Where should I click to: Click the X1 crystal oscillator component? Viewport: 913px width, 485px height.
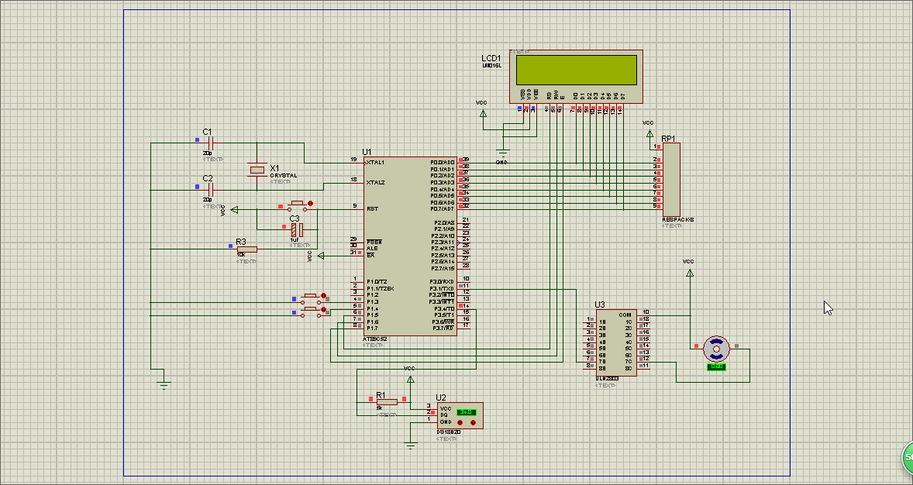[x=257, y=170]
